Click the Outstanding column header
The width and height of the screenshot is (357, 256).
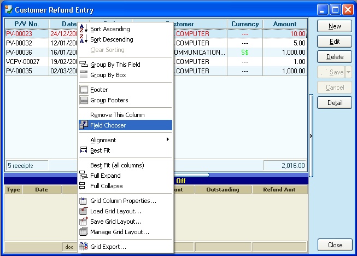pos(223,189)
